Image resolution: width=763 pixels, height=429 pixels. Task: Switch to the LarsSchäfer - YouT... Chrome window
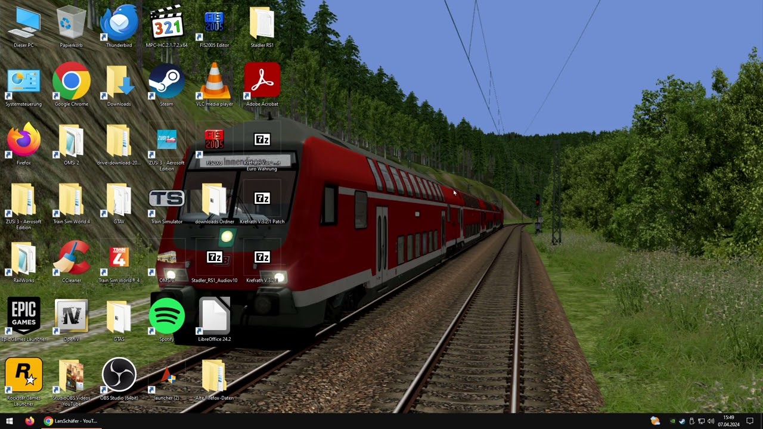[x=71, y=421]
